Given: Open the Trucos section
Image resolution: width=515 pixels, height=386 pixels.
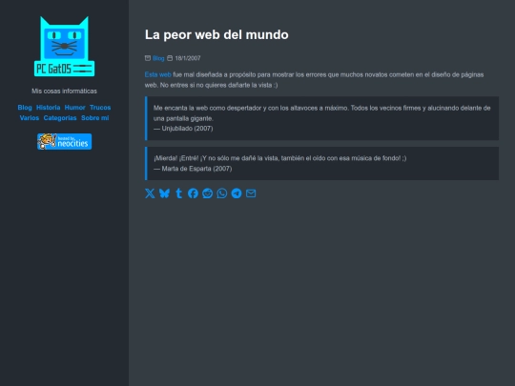Looking at the screenshot, I should click(100, 108).
